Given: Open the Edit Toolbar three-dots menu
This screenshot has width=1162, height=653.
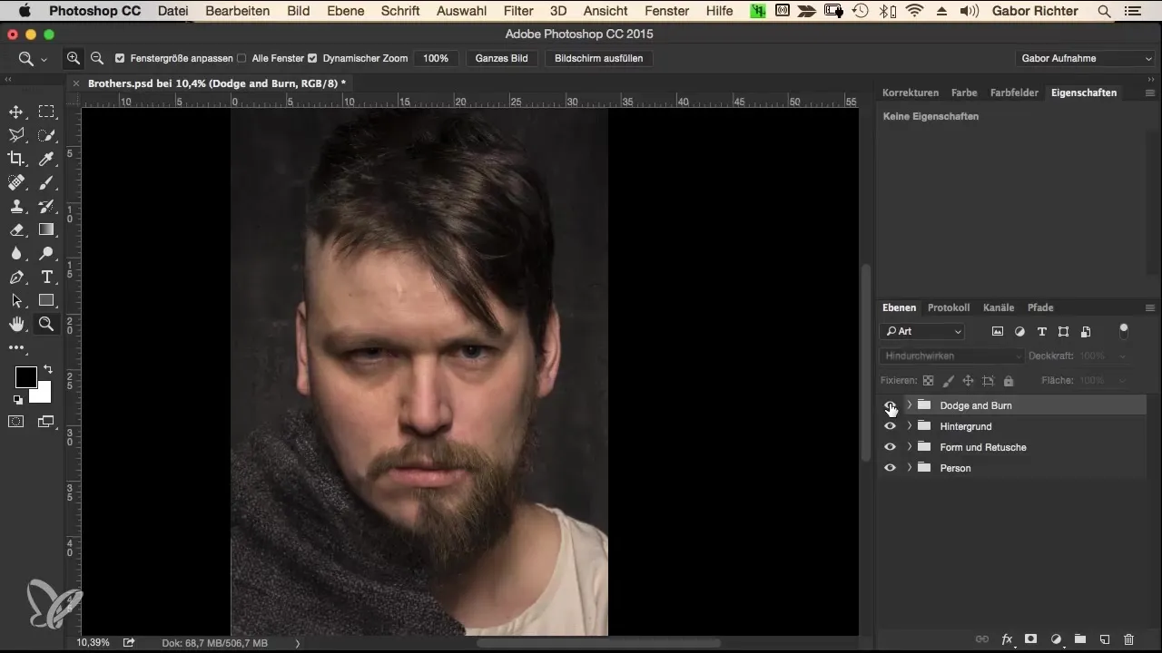Looking at the screenshot, I should click(x=16, y=347).
